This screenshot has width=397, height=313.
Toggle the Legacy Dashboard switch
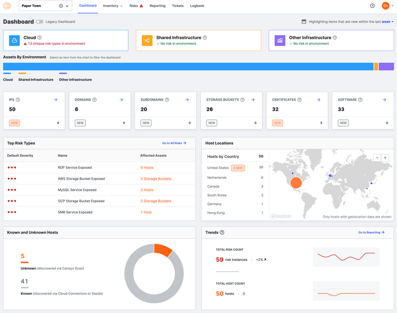39,22
